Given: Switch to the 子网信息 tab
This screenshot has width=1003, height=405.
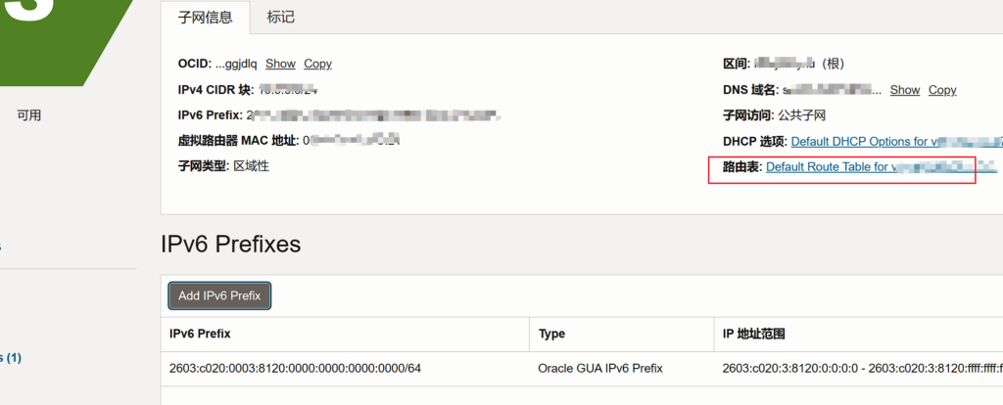Looking at the screenshot, I should coord(204,17).
